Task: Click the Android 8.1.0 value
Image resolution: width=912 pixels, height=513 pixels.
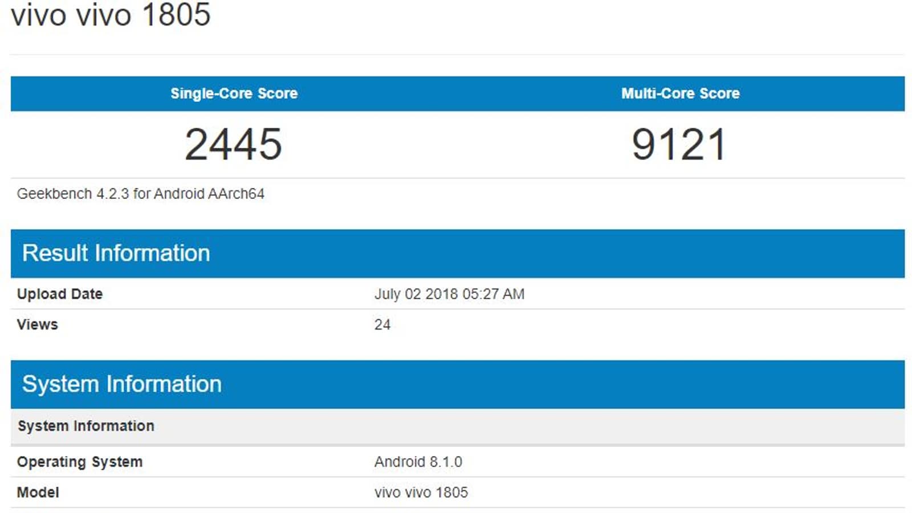Action: coord(418,462)
